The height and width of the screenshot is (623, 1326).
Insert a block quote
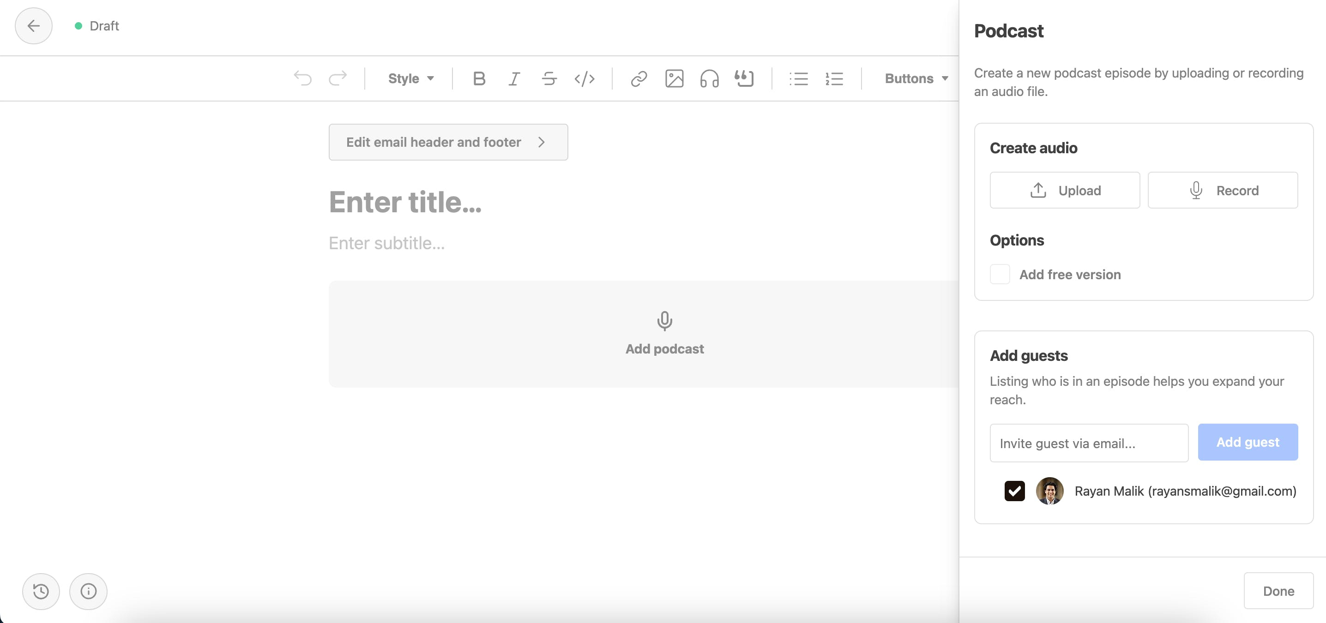click(744, 79)
